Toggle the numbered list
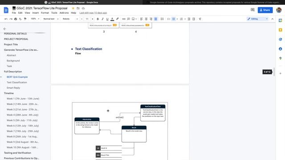Viewport: 285px width, 160px height. point(181,19)
